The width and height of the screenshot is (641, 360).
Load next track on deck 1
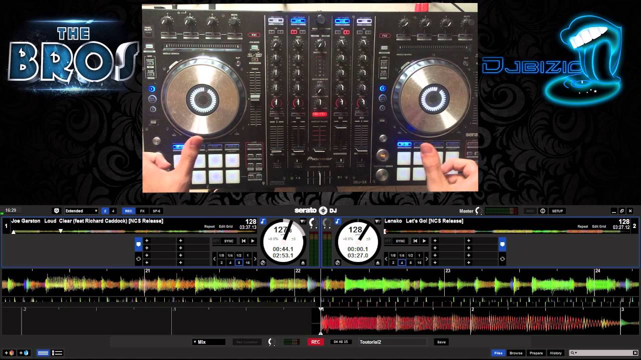tap(253, 241)
